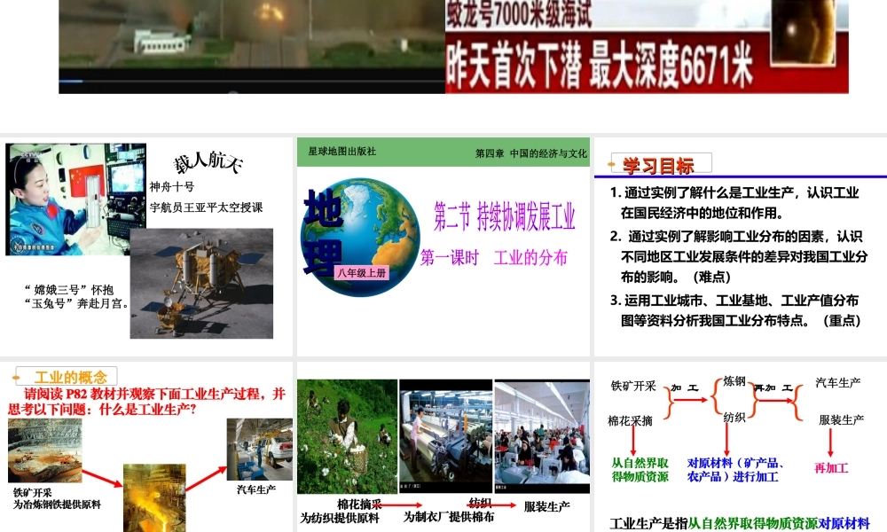Click the astronaut Wang Yaping photo
The image size is (887, 532).
click(x=75, y=199)
